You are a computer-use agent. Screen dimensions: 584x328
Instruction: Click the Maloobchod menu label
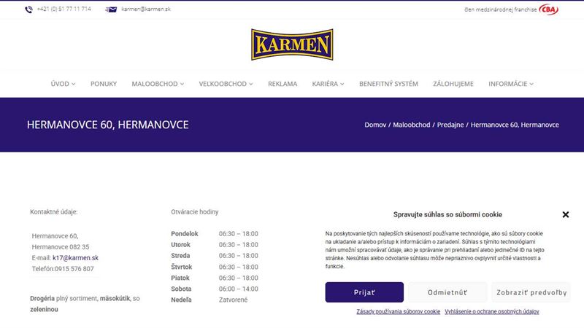(155, 84)
